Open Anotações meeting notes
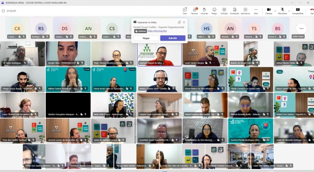 [x=234, y=11]
